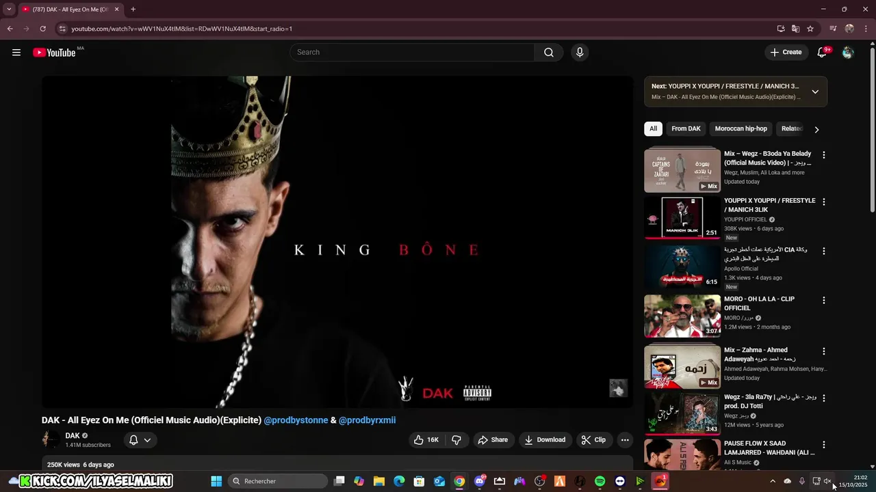Open options for YOUPPI X YOUPPI video
This screenshot has width=876, height=492.
click(x=824, y=202)
